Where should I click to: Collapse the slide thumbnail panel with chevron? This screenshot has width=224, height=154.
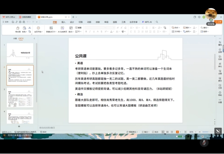[34, 38]
